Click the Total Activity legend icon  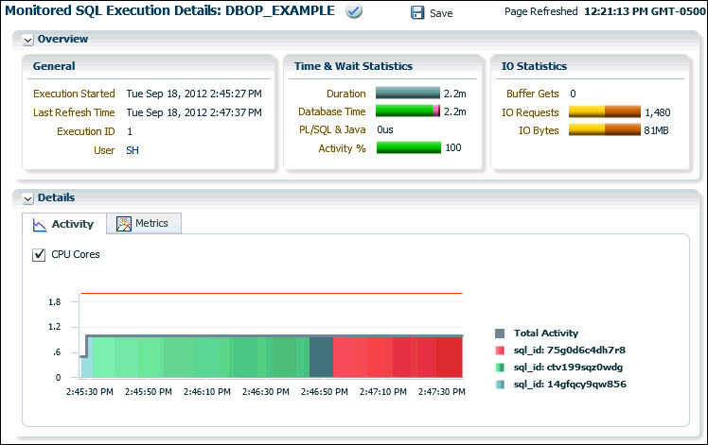500,334
